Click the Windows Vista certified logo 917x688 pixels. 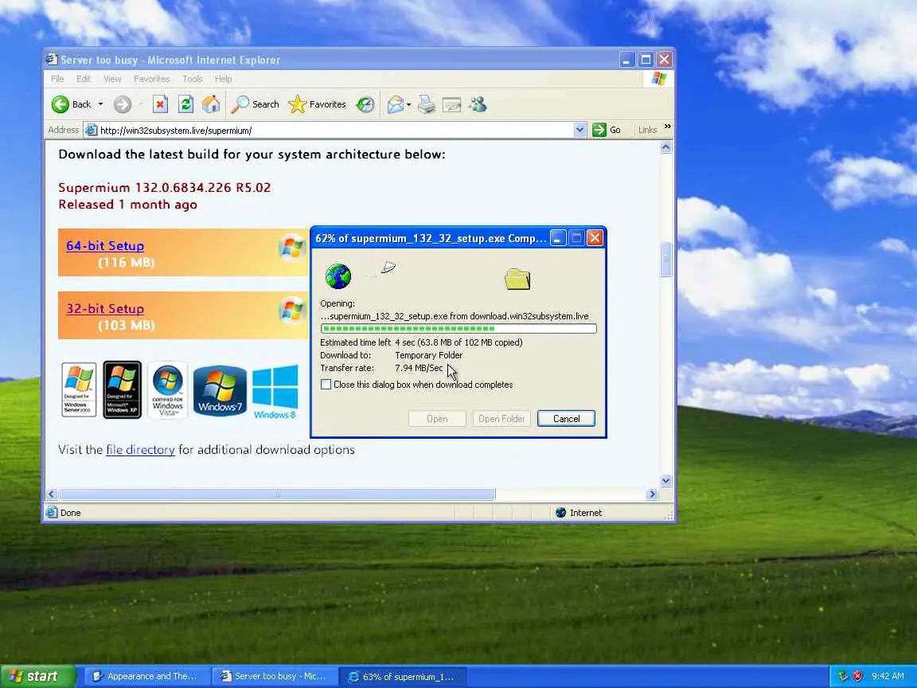point(168,390)
